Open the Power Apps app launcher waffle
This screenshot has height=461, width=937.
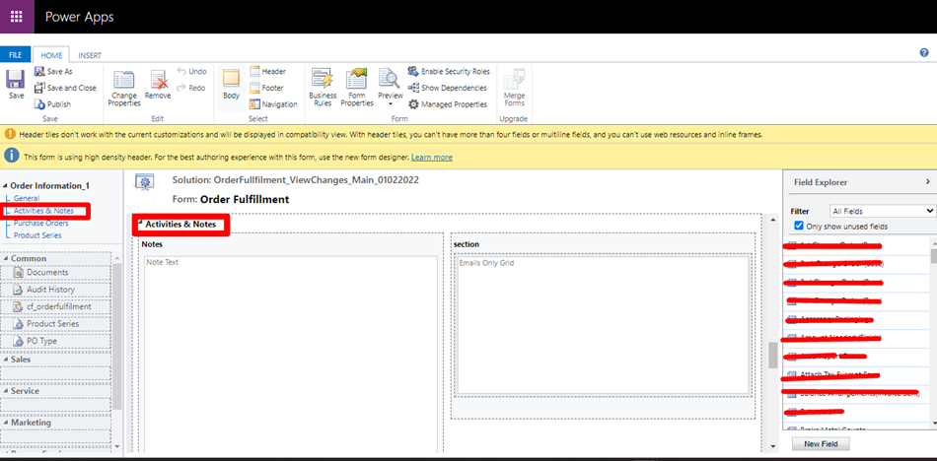(x=18, y=17)
